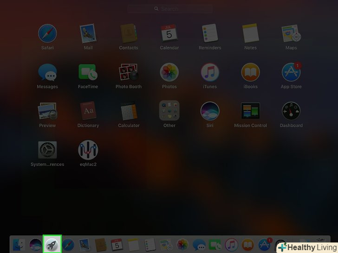The image size is (338, 253).
Task: Open the Dashboard app
Action: pyautogui.click(x=291, y=111)
